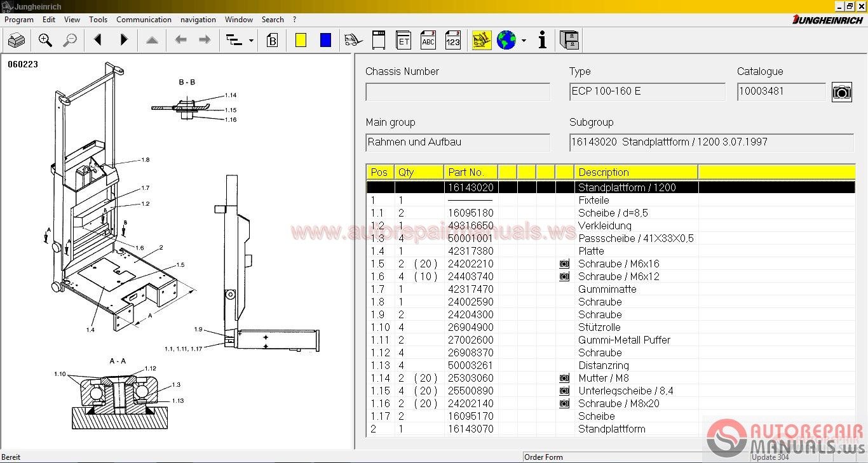The image size is (868, 463).
Task: Click callout 1.8 in the diagram
Action: (146, 160)
